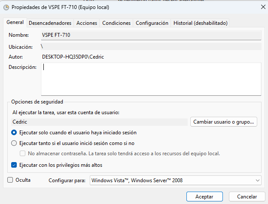Toggle the No almacenar contraseña checkbox
268x204 pixels.
(x=23, y=154)
